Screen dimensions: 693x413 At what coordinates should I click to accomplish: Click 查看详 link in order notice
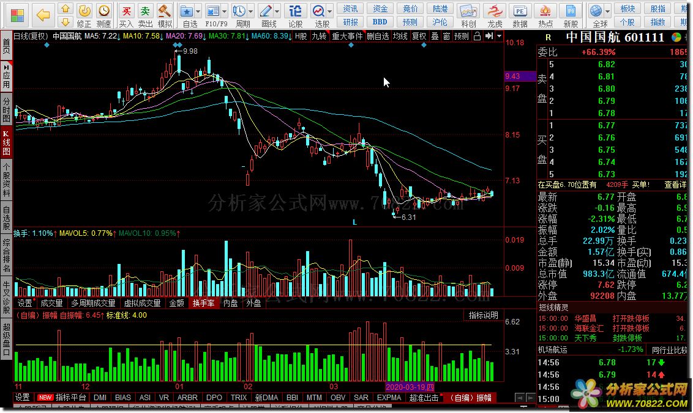click(x=676, y=185)
